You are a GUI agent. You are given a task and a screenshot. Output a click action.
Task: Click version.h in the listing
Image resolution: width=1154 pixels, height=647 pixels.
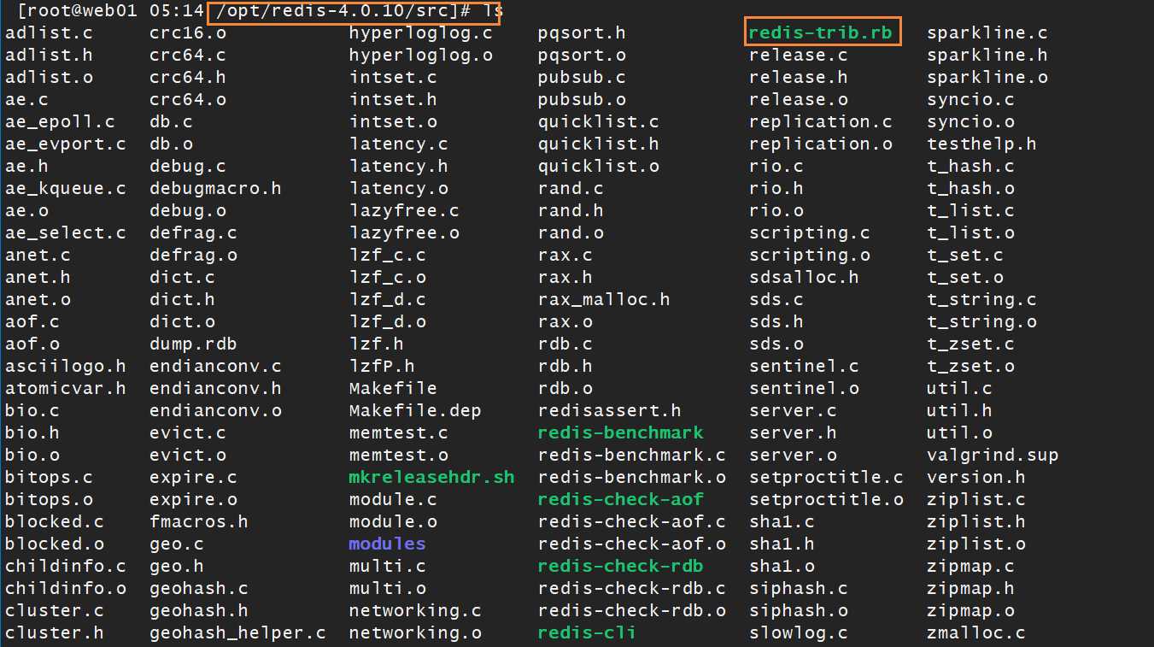976,477
